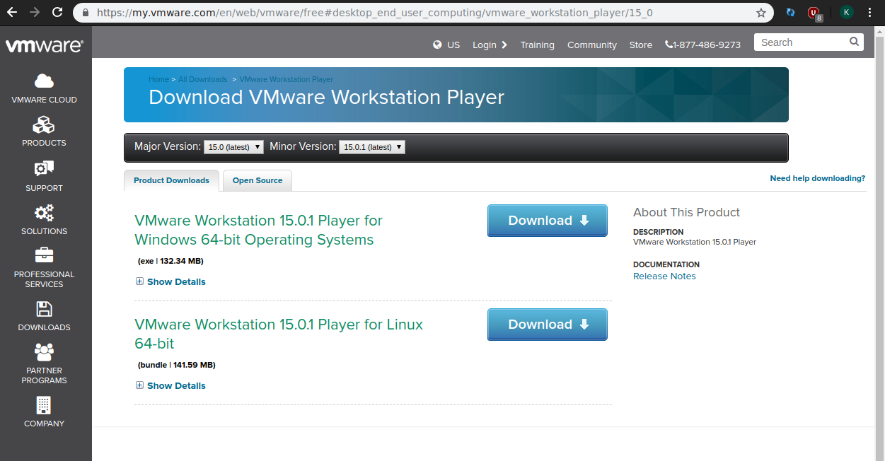Click the Linux 64-bit product title
885x461 pixels.
point(279,334)
